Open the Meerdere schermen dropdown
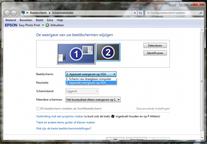The width and height of the screenshot is (207, 144). tap(93, 100)
